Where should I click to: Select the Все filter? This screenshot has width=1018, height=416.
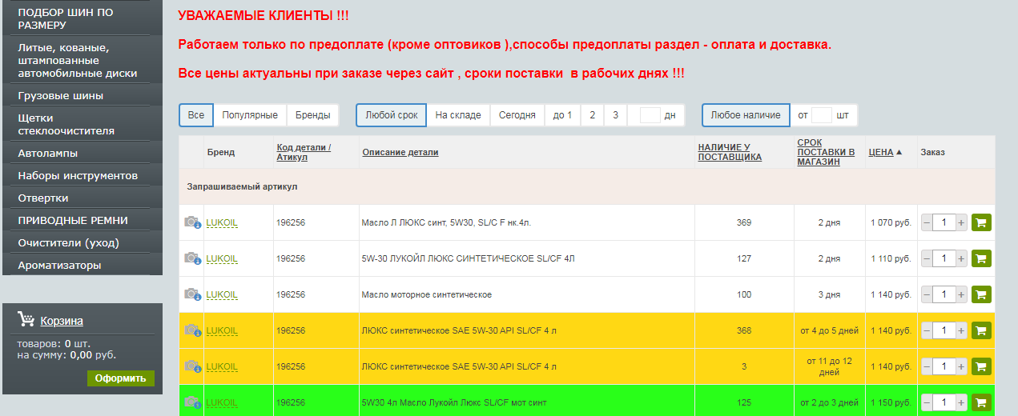tap(196, 115)
